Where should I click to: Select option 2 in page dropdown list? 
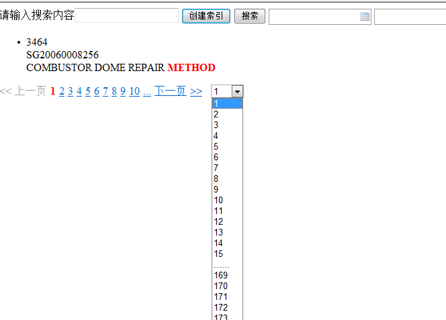click(x=227, y=114)
